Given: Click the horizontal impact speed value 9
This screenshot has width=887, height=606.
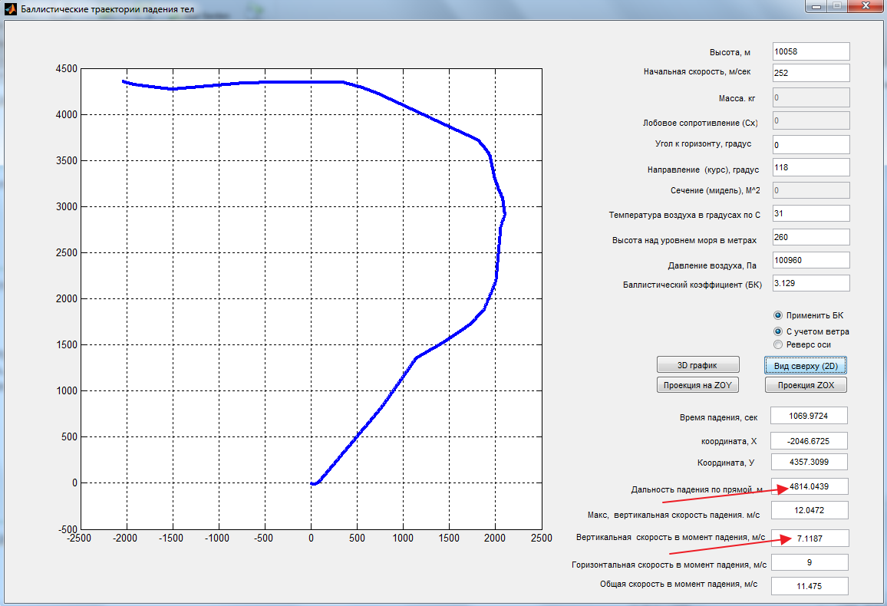Looking at the screenshot, I should click(x=810, y=562).
